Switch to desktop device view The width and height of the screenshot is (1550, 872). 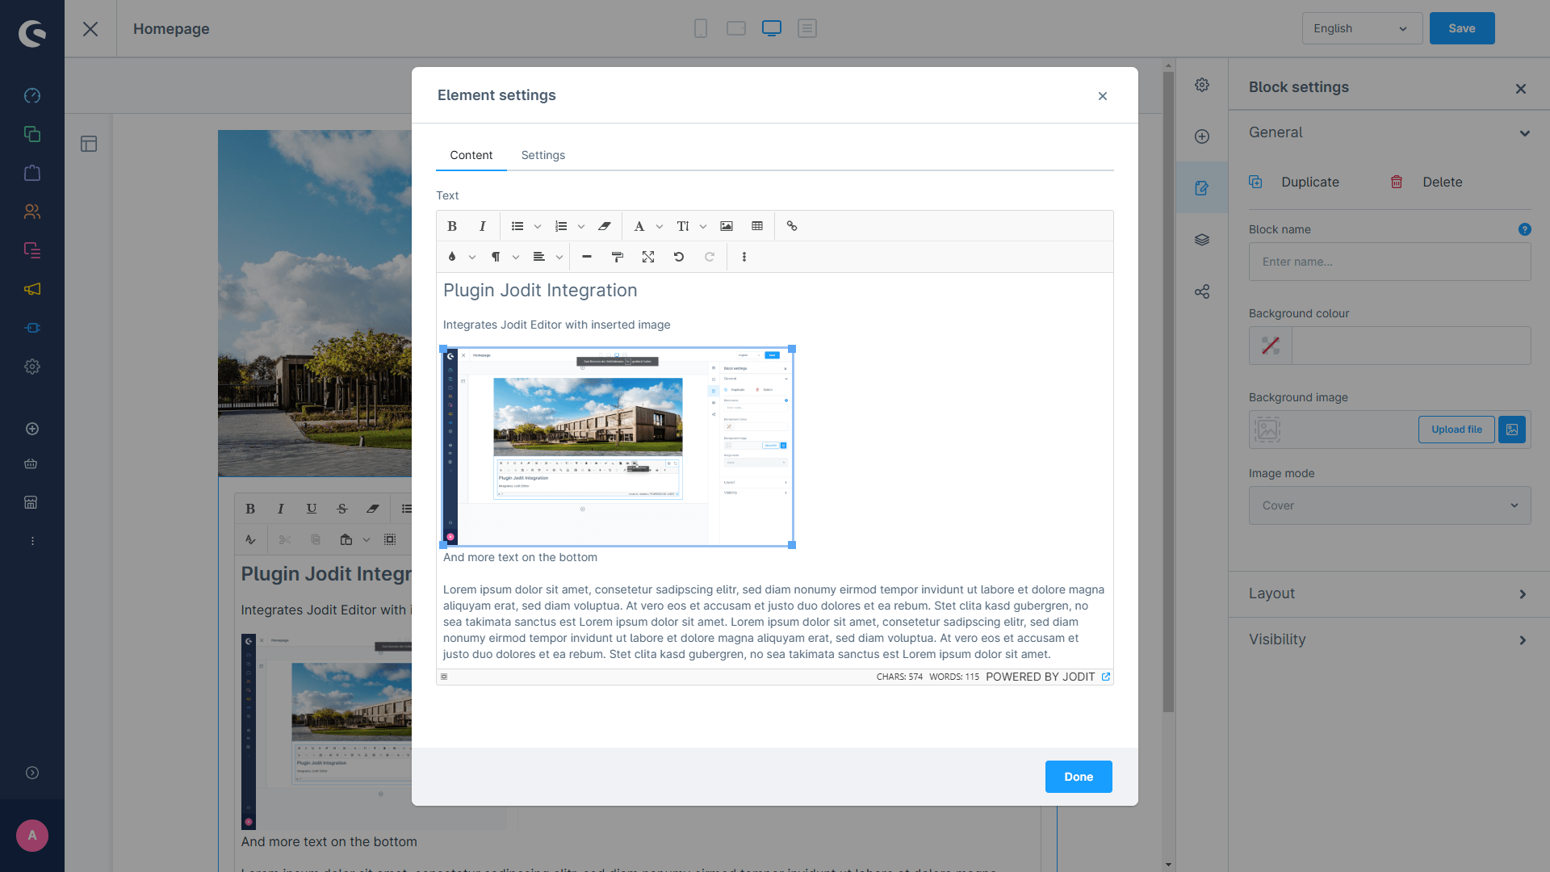[x=772, y=28]
